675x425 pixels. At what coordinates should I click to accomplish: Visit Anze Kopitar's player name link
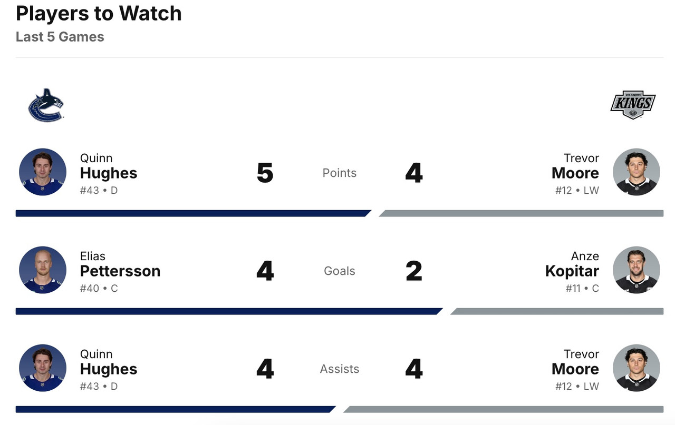click(572, 271)
